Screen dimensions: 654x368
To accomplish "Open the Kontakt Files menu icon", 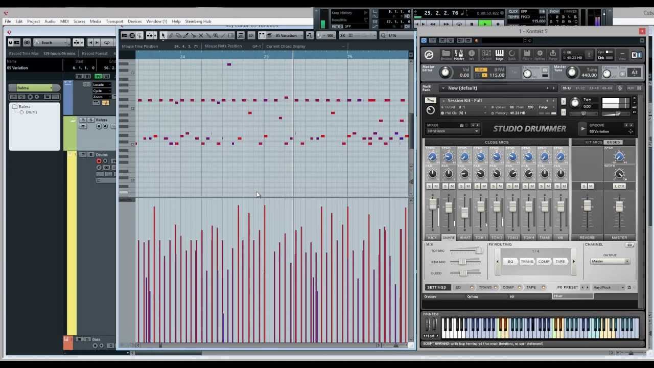I will 526,55.
